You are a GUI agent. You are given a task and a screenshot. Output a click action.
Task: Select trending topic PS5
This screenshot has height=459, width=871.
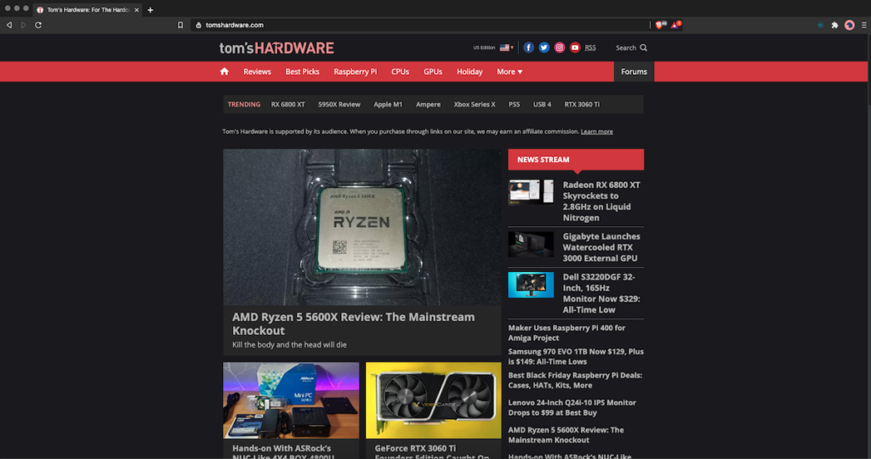pos(514,105)
